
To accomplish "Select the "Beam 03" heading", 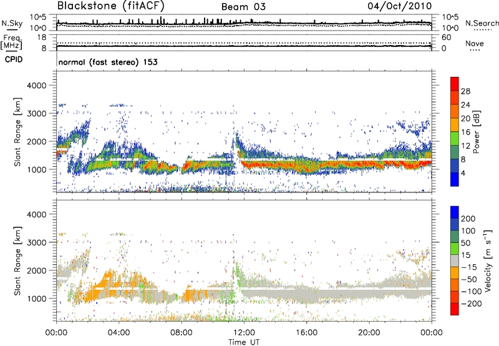I will click(x=243, y=7).
